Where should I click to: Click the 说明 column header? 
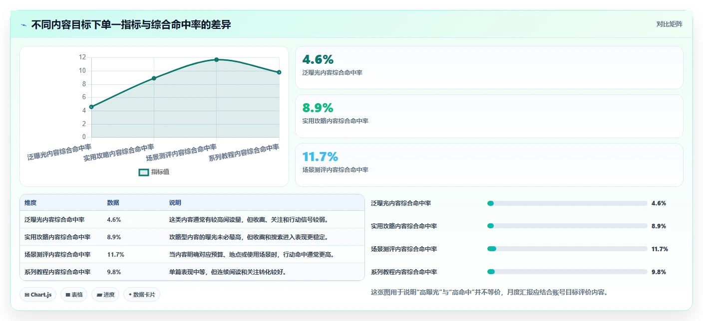tap(175, 203)
